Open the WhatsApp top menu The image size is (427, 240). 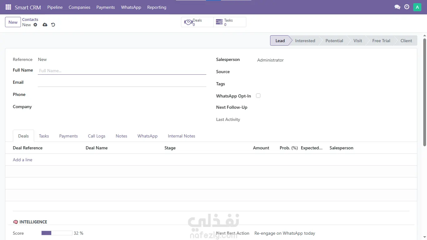131,7
